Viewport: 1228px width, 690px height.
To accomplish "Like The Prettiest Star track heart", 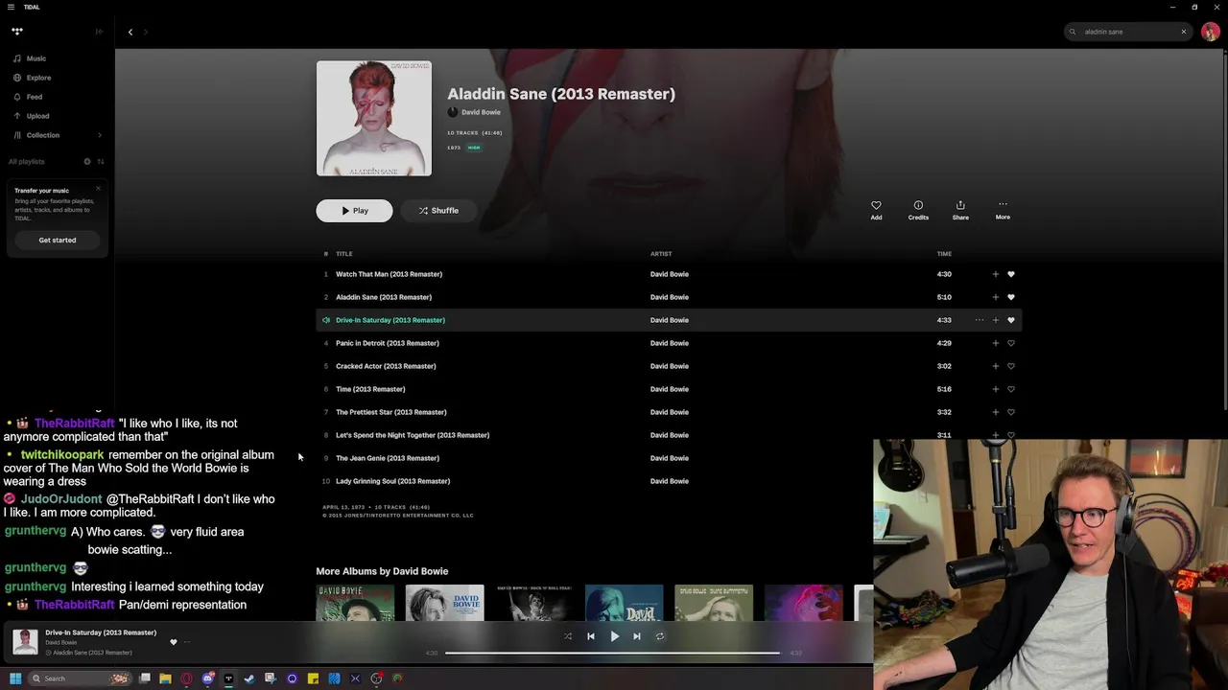I will coord(1010,412).
